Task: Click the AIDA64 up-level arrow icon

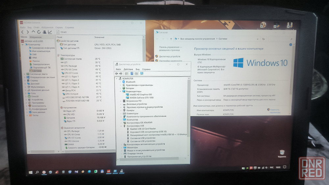Action: tap(33, 32)
